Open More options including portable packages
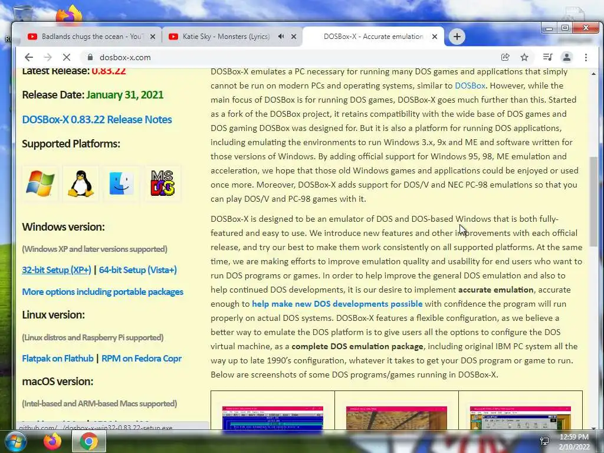The width and height of the screenshot is (604, 453). click(x=103, y=292)
